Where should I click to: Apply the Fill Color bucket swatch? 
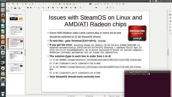(x=19, y=8)
